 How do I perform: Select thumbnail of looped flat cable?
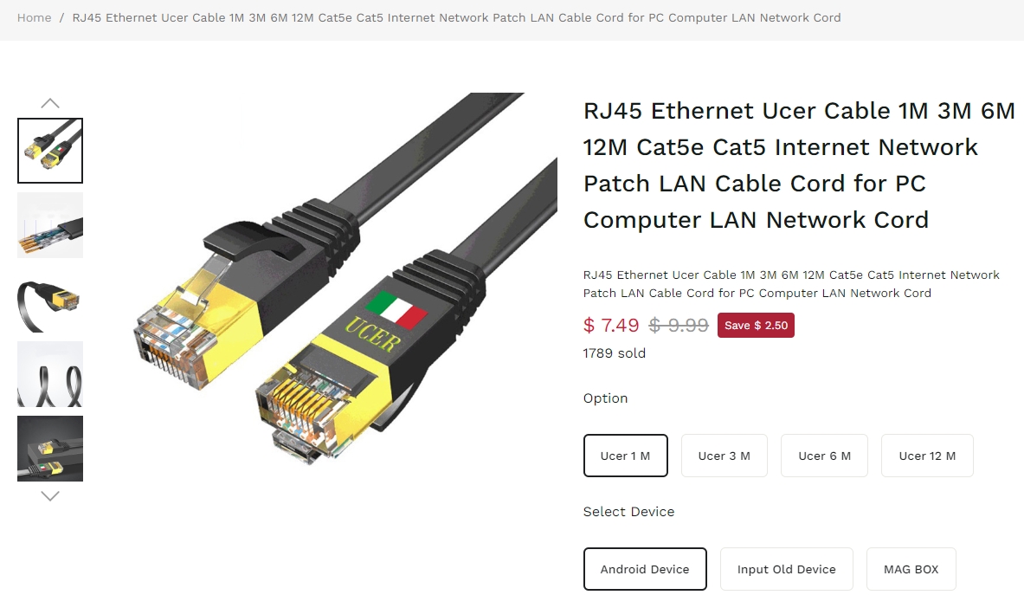(x=50, y=374)
